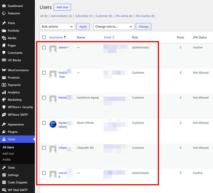Click the WPStore SMTP envelope icon

pyautogui.click(x=4, y=114)
